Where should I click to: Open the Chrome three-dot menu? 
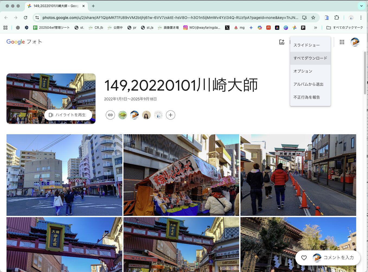pos(361,18)
